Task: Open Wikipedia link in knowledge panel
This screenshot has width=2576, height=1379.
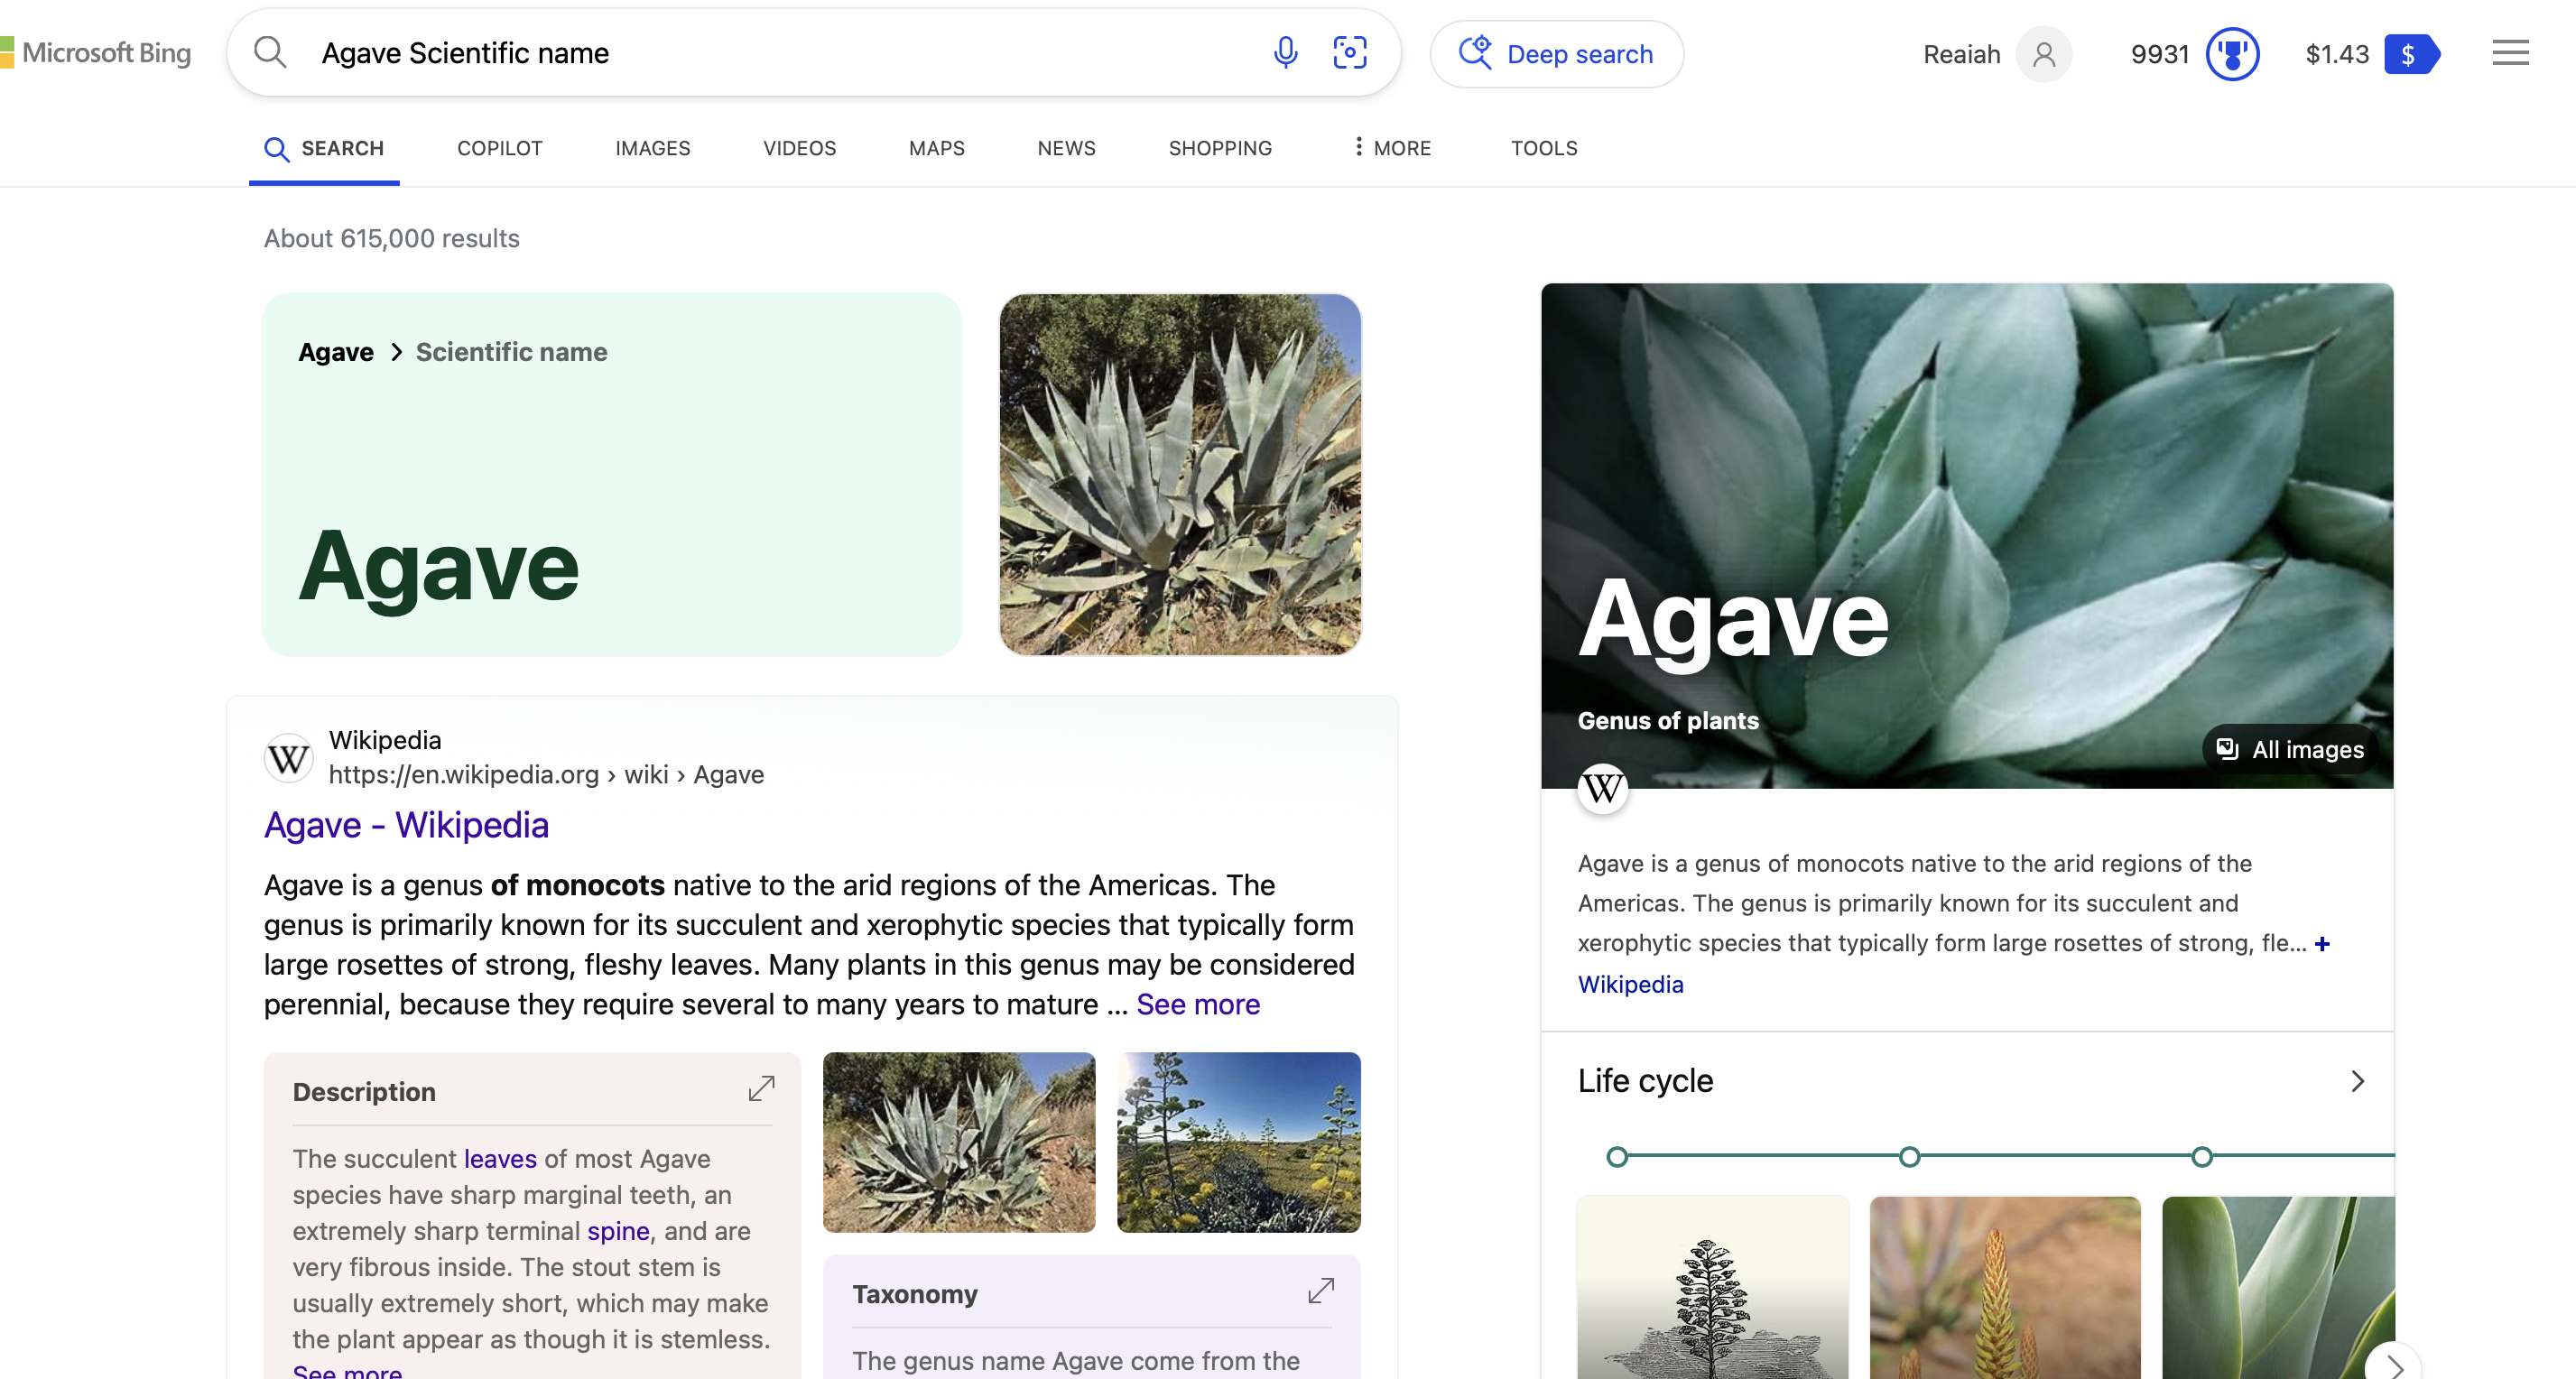Action: coord(1630,984)
